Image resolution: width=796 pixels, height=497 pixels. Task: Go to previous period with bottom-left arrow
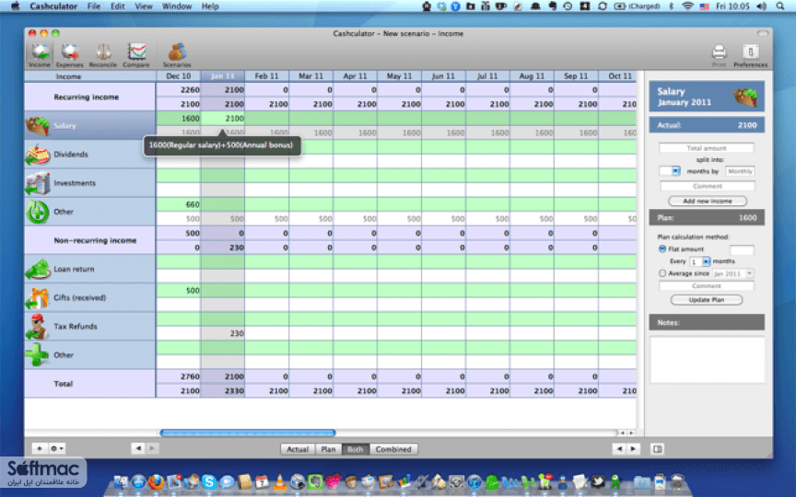coord(137,448)
